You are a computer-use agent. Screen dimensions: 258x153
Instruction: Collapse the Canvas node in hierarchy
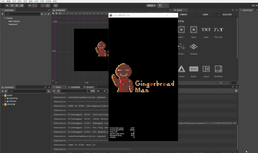tap(4, 18)
